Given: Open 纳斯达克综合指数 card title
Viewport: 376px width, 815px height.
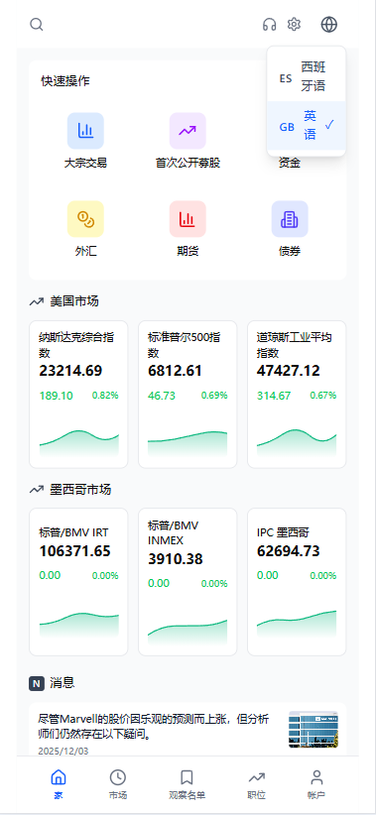Looking at the screenshot, I should tap(77, 345).
